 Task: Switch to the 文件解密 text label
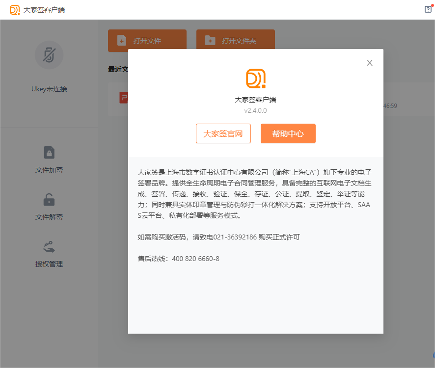(49, 217)
